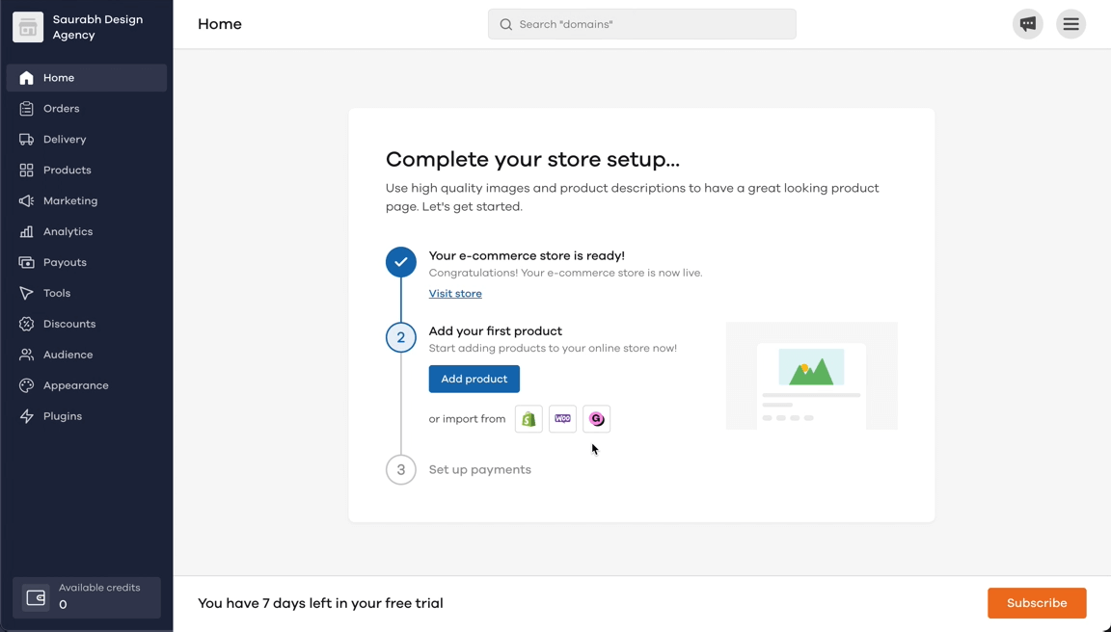The width and height of the screenshot is (1111, 632).
Task: Select the Appearance sidebar item
Action: coord(75,385)
